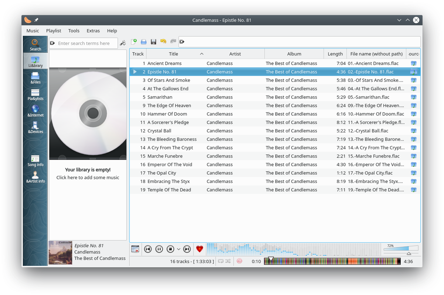Click the play indicator on Epistle No. 81
The image size is (444, 295).
coord(135,72)
